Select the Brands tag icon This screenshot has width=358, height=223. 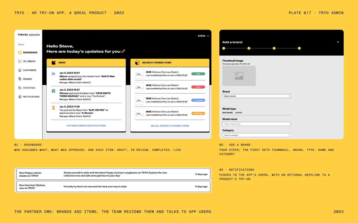tap(20, 79)
